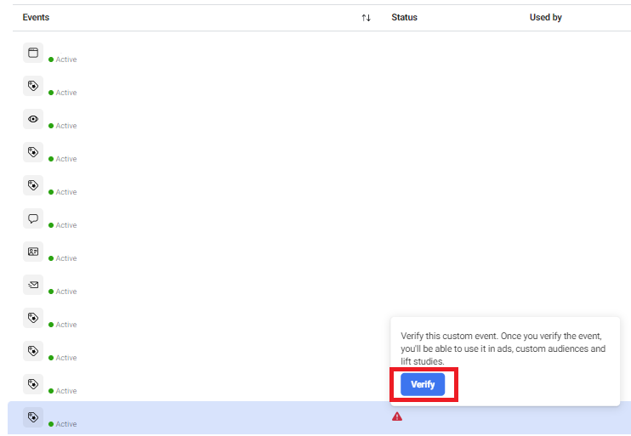This screenshot has height=436, width=631.
Task: Click Active label in the highlighted row
Action: (x=65, y=424)
